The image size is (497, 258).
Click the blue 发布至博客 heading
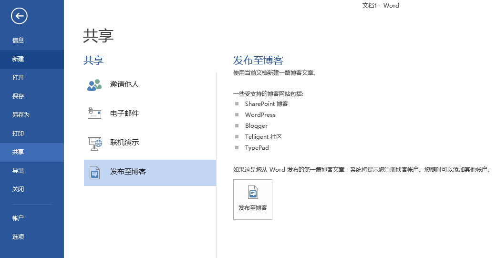point(258,60)
